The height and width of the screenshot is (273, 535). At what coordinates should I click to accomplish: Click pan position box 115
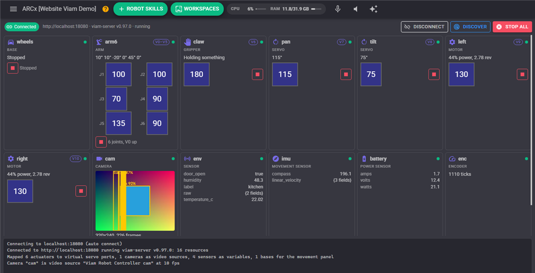coord(285,74)
